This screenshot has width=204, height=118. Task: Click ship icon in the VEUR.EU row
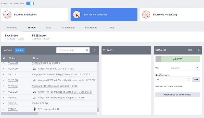[x=34, y=97]
